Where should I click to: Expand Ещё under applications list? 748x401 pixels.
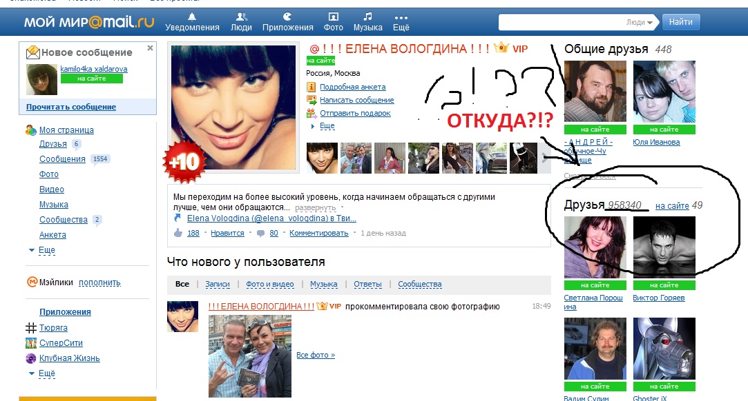pyautogui.click(x=47, y=373)
